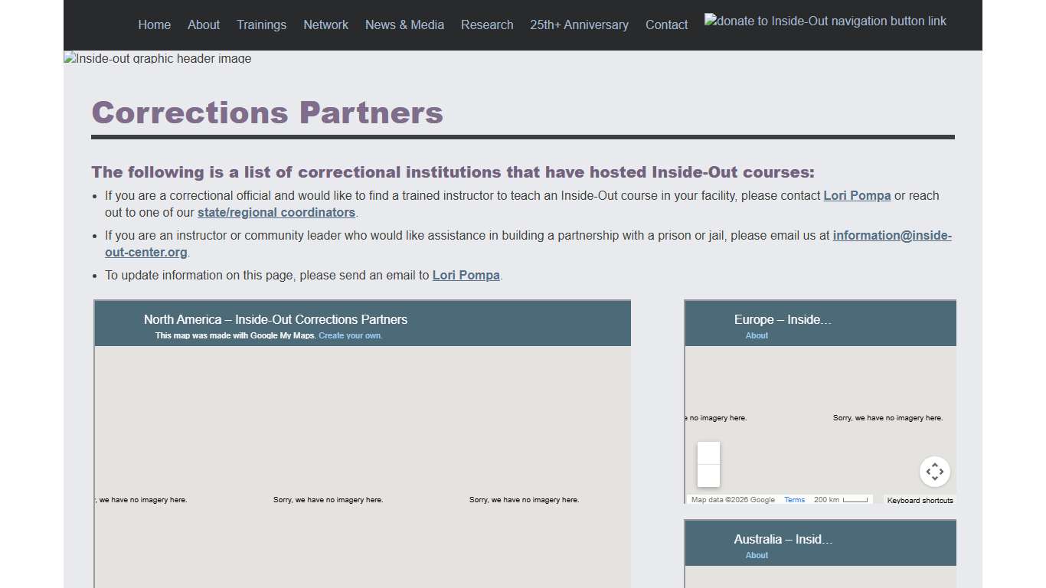Select News & Media in the navigation
Screen dimensions: 1046x588
pos(404,24)
